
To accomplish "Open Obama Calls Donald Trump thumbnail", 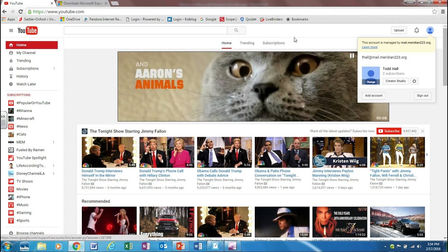I will click(x=224, y=152).
